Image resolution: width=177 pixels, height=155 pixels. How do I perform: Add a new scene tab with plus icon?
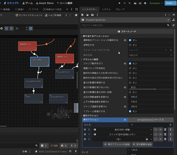(67, 9)
